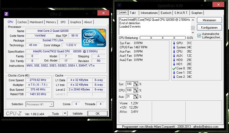Click the Name field Intel Core 2 Quad Q8300
The width and height of the screenshot is (229, 133).
[x=53, y=31]
